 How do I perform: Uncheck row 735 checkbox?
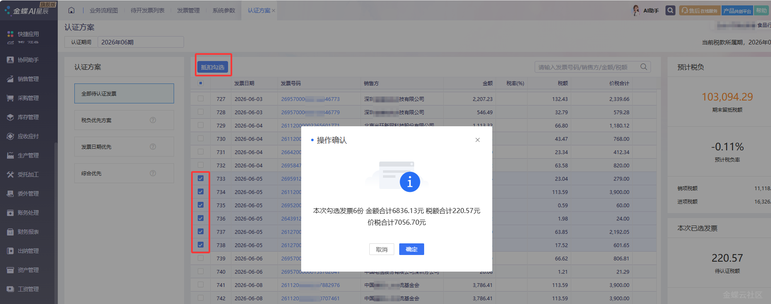(201, 205)
